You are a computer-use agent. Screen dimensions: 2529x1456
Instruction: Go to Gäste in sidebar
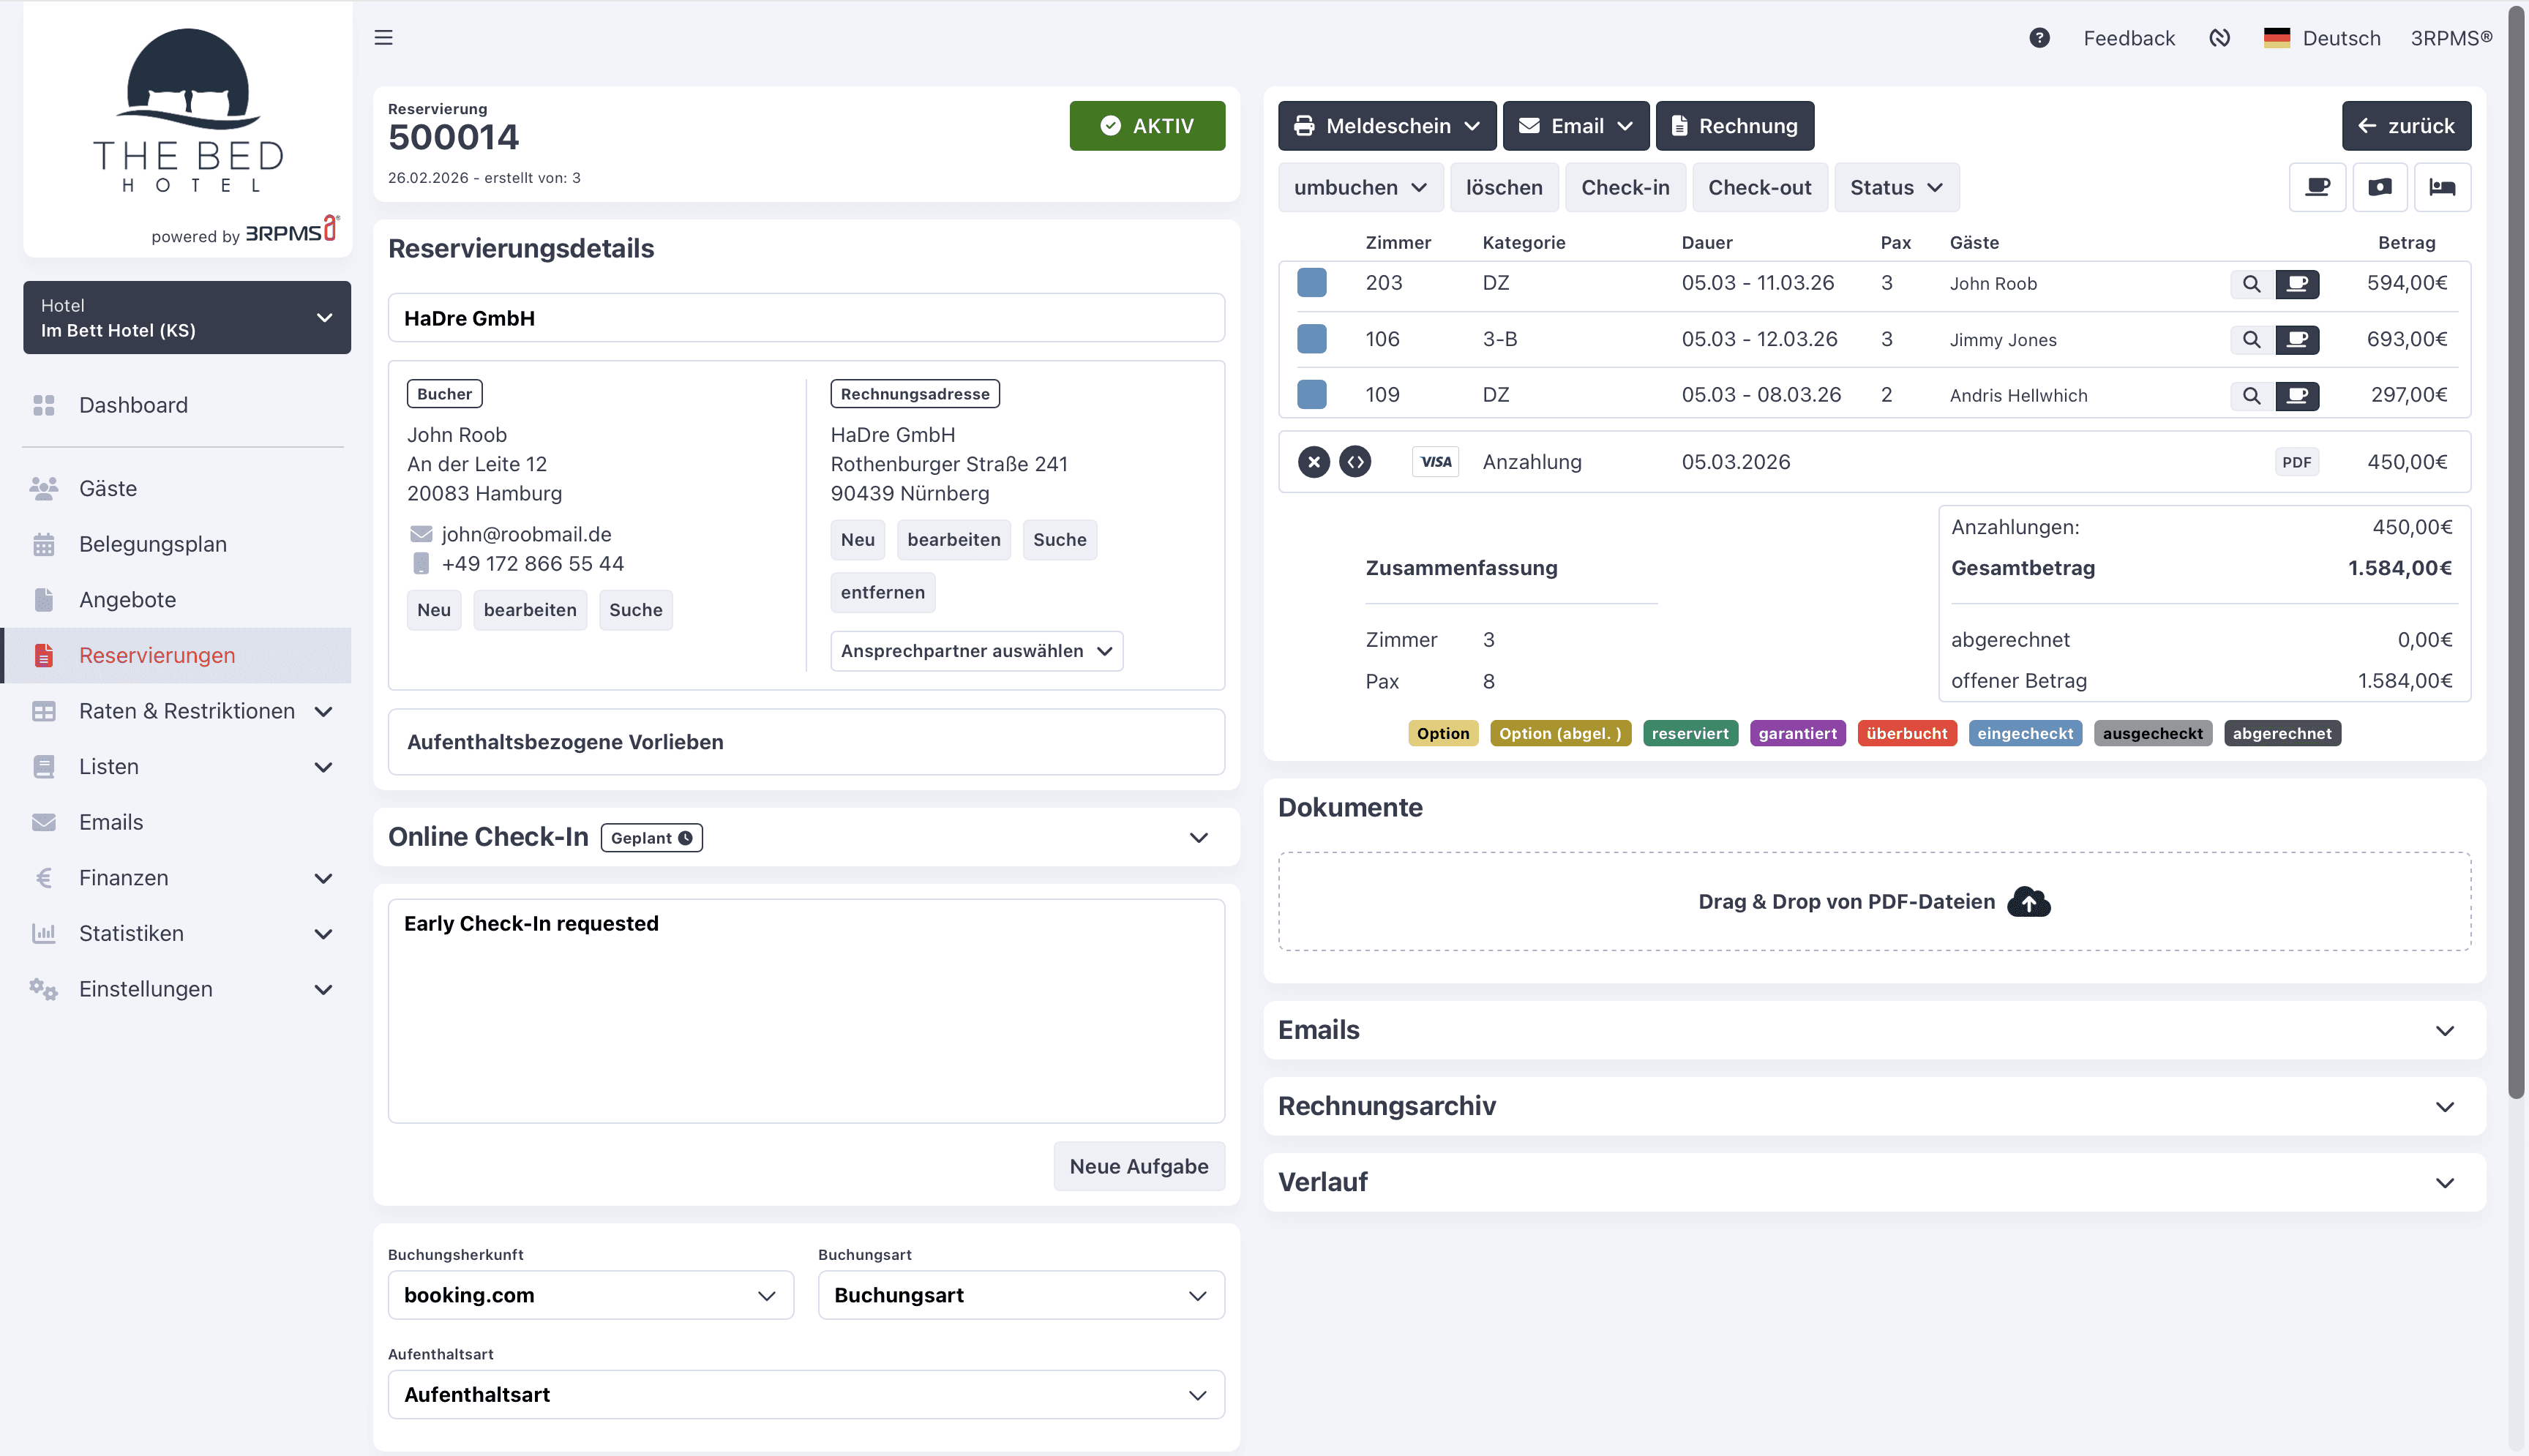click(x=108, y=488)
